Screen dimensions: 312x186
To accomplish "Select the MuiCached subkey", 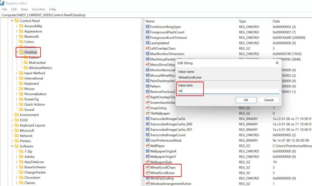I will tap(37, 63).
